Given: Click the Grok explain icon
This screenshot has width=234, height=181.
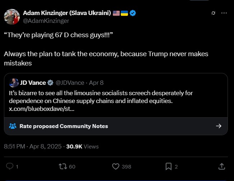Looking at the screenshot, I should point(213,13).
